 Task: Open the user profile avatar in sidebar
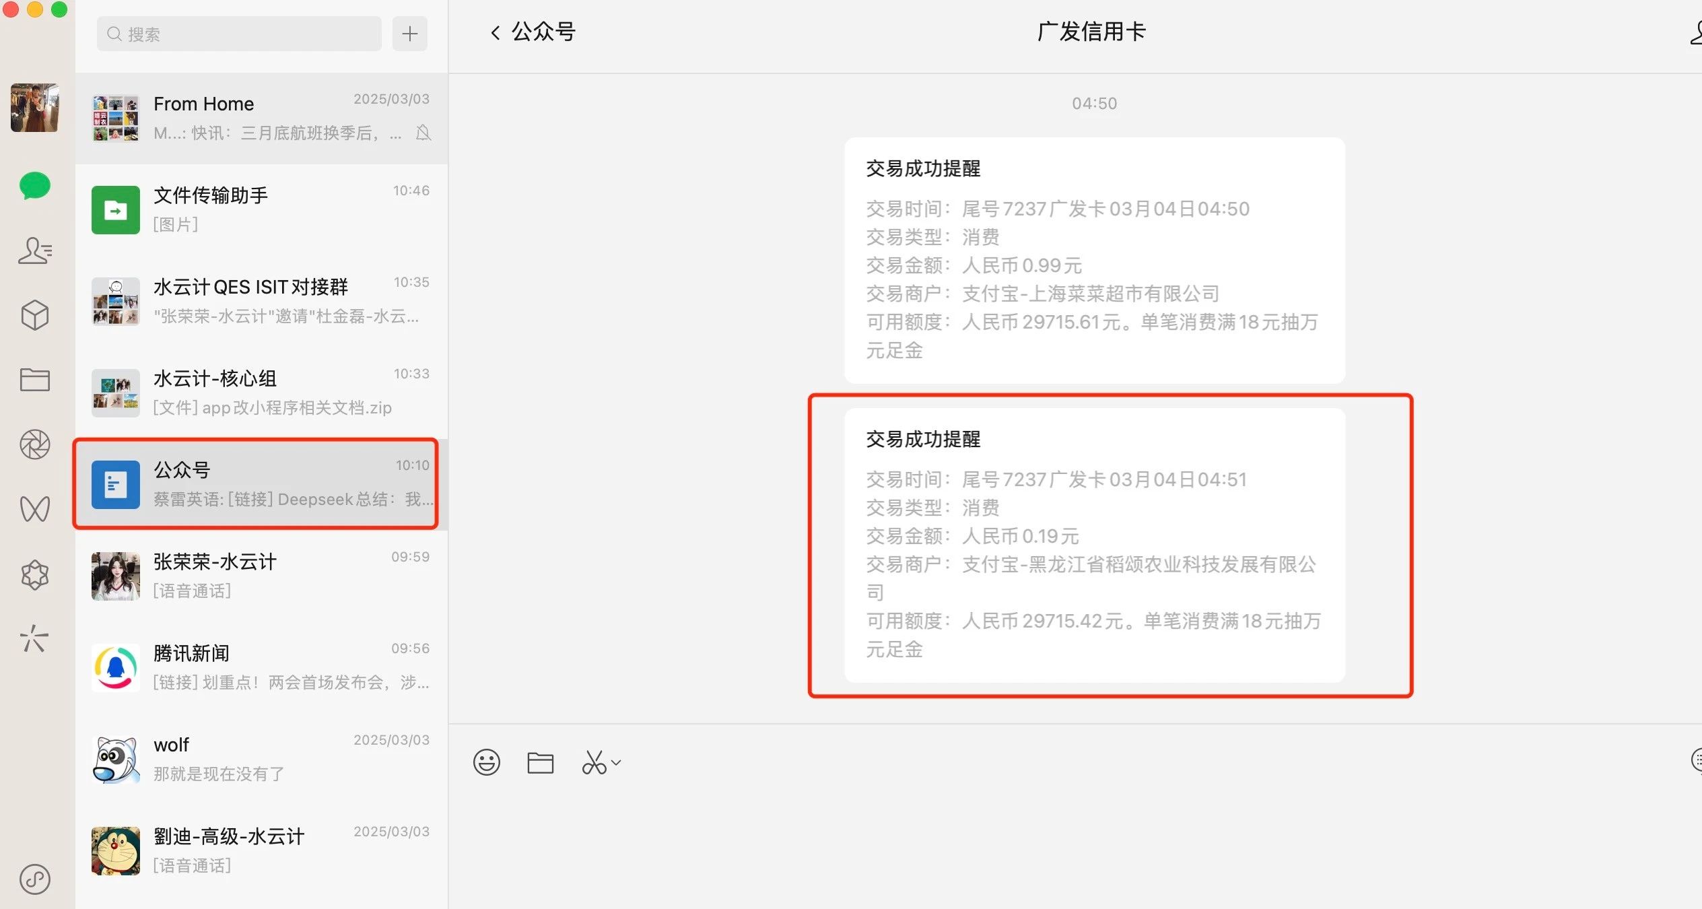pos(35,108)
